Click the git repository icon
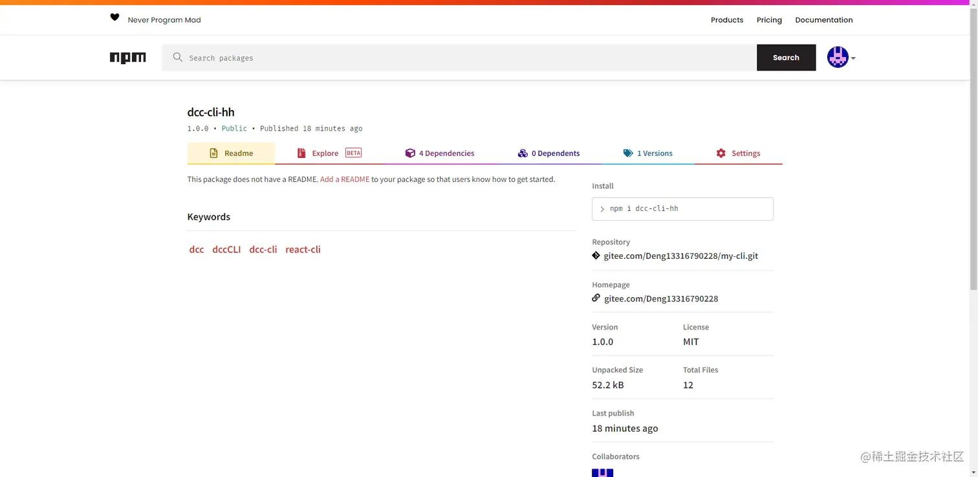 click(596, 256)
